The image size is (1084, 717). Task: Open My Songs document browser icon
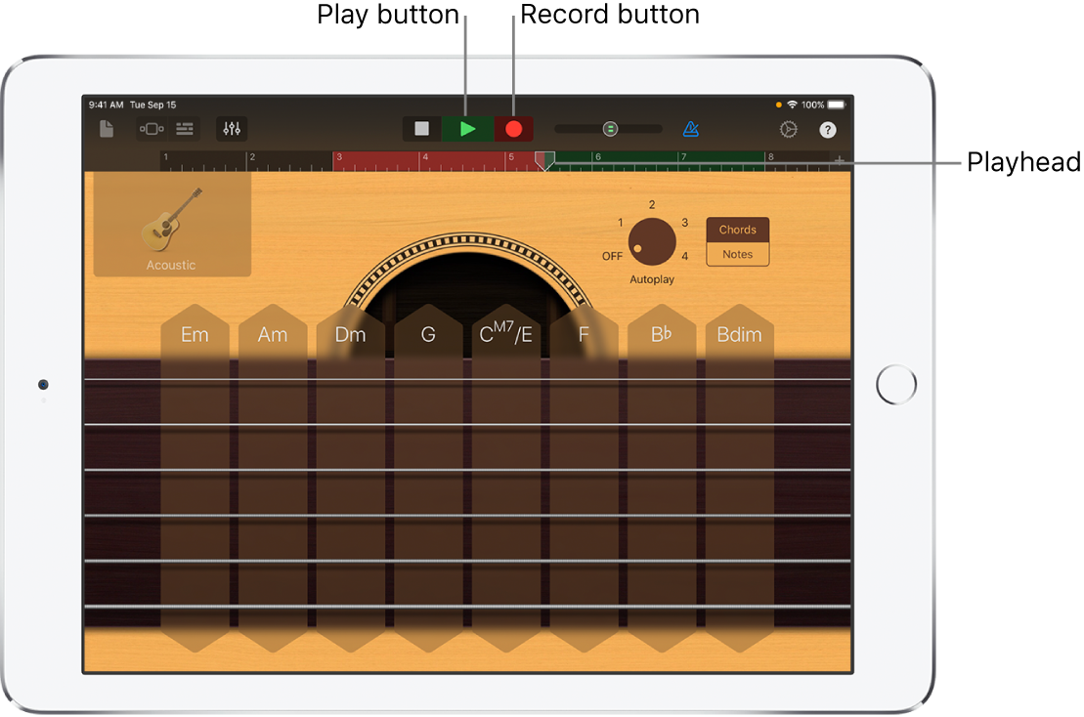coord(107,129)
